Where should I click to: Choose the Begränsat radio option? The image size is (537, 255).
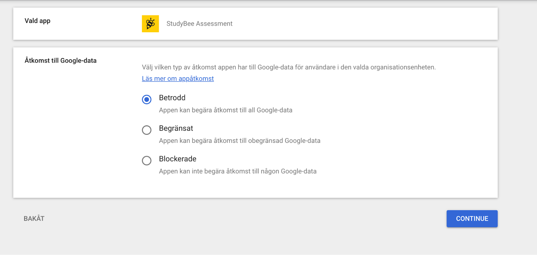(147, 130)
